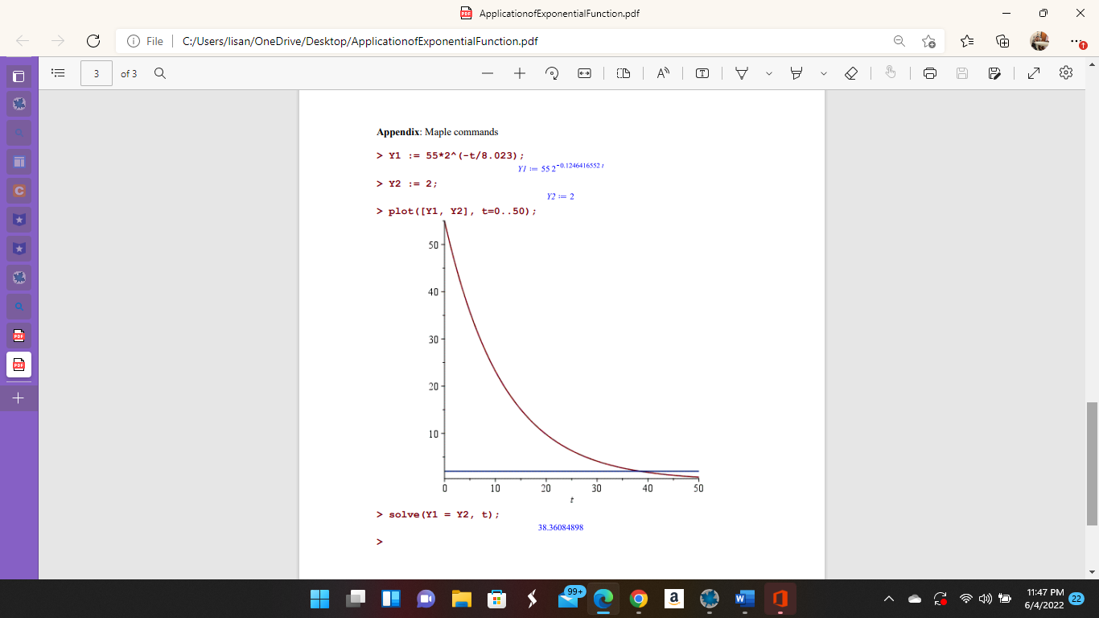Open Mail app showing 99+ badge
Image resolution: width=1099 pixels, height=618 pixels.
pos(569,599)
